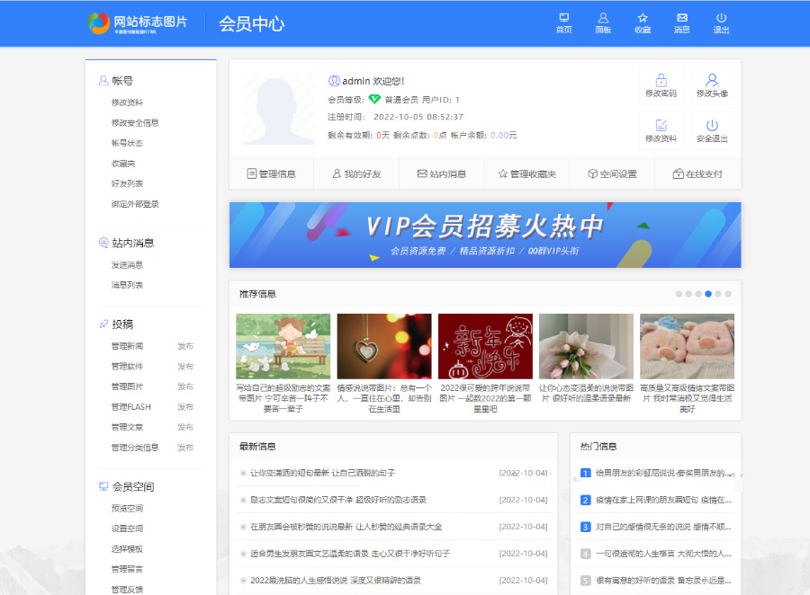Screen dimensions: 810x595
Task: Select the last carousel pagination dot
Action: pos(728,294)
